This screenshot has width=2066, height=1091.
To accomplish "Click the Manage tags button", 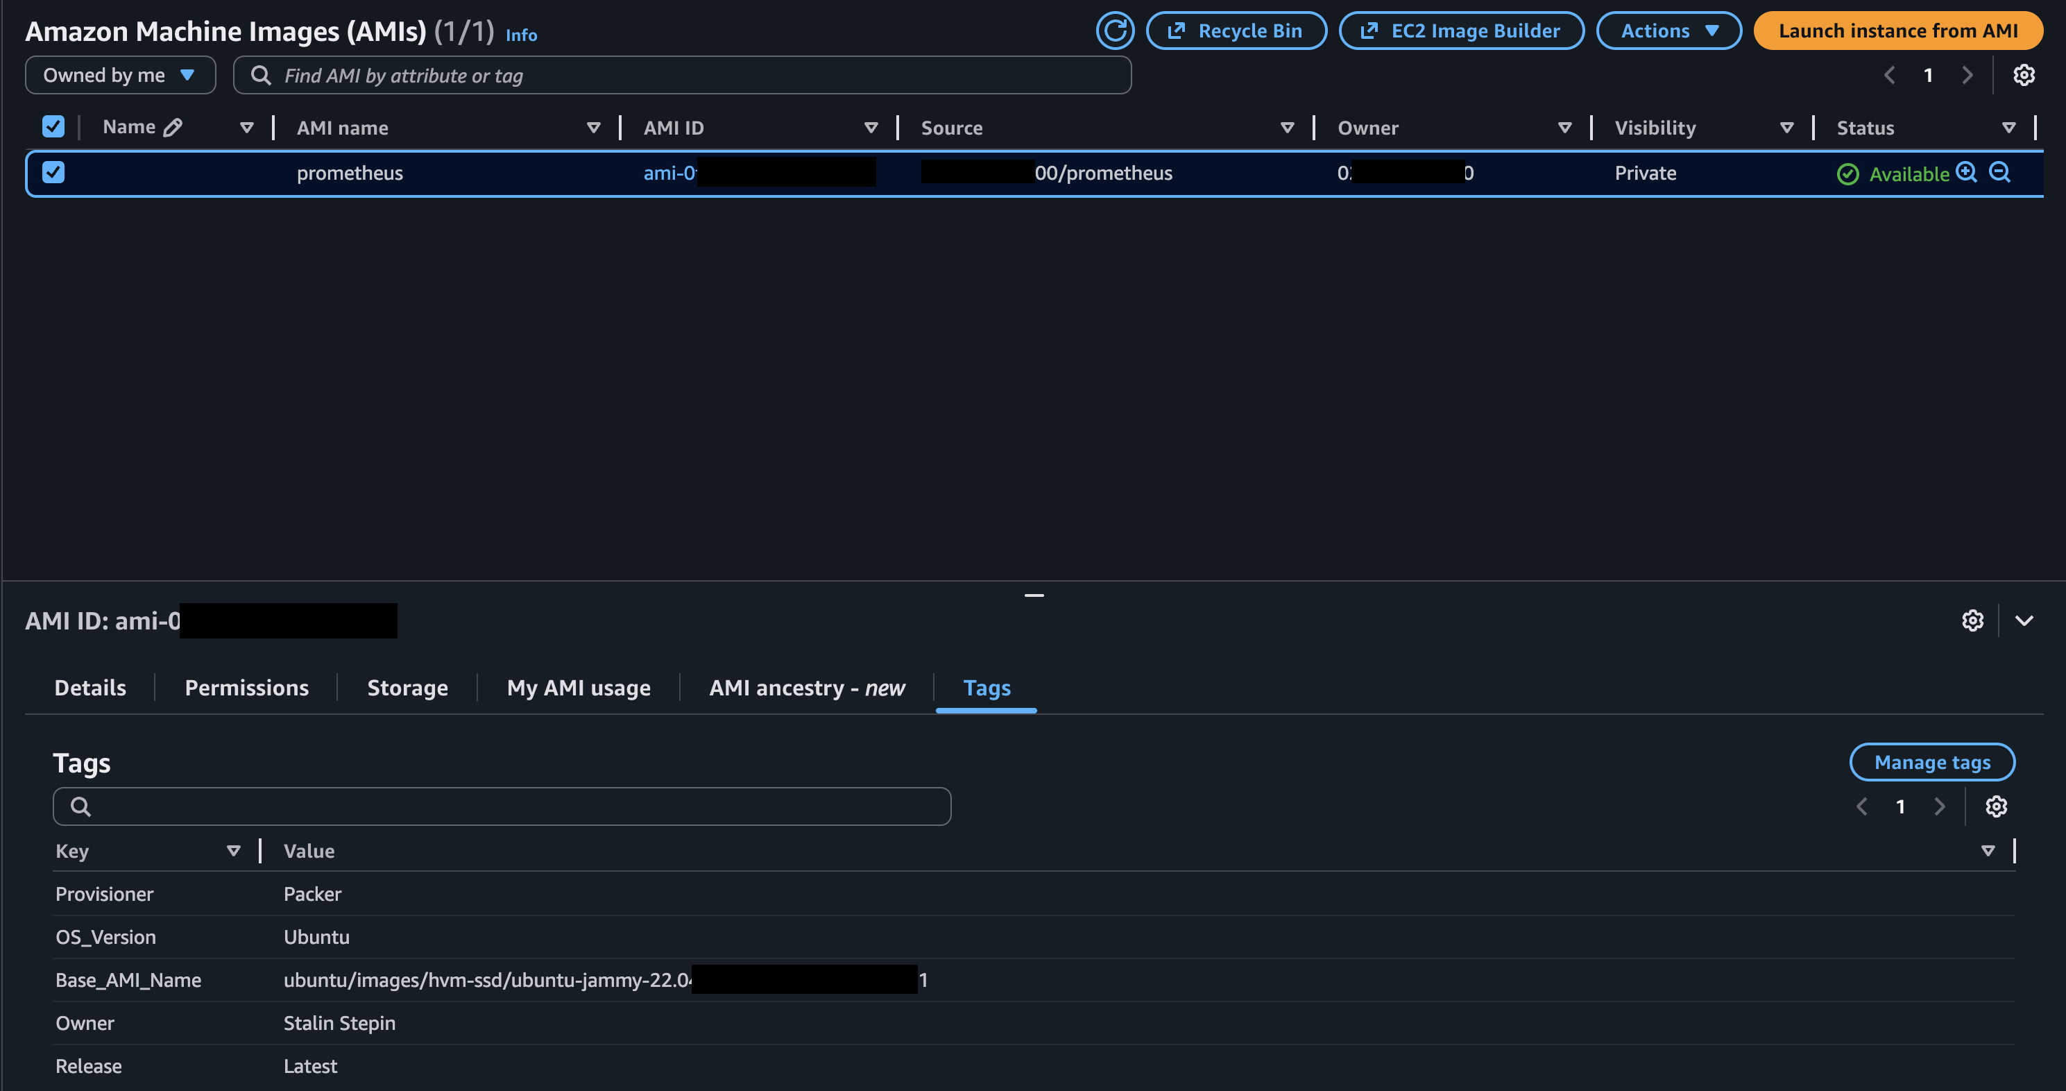I will coord(1931,762).
